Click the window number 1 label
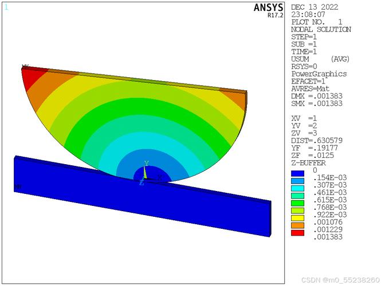The image size is (381, 286). [6, 7]
